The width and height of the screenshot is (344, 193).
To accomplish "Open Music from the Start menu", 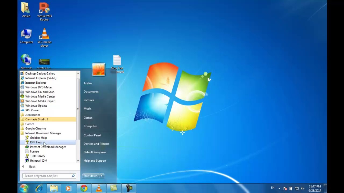I will click(x=87, y=109).
